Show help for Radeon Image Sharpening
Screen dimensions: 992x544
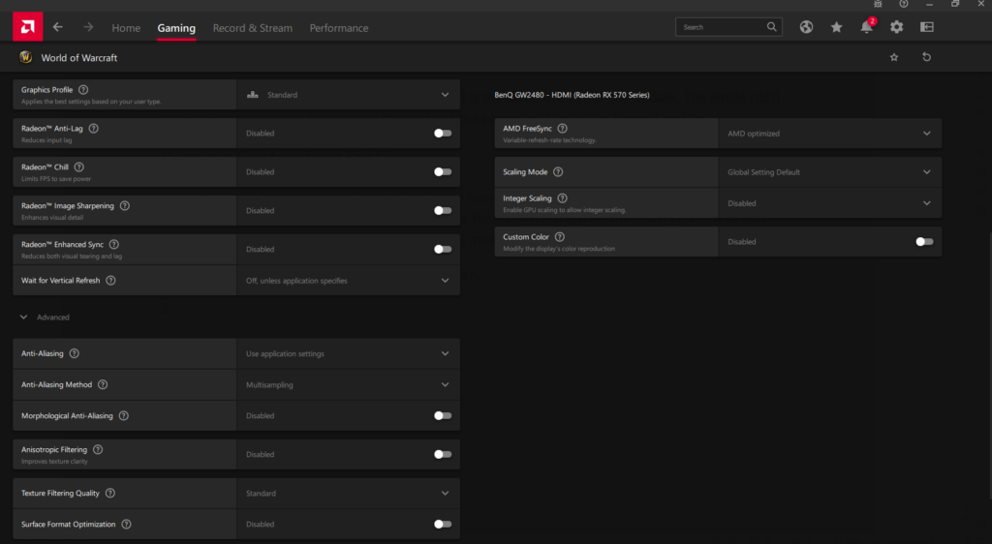tap(125, 205)
